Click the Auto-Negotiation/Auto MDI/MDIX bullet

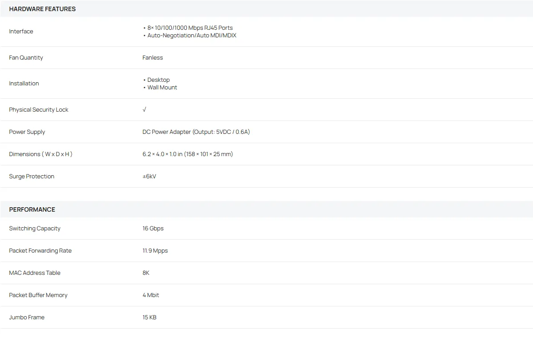pyautogui.click(x=191, y=36)
